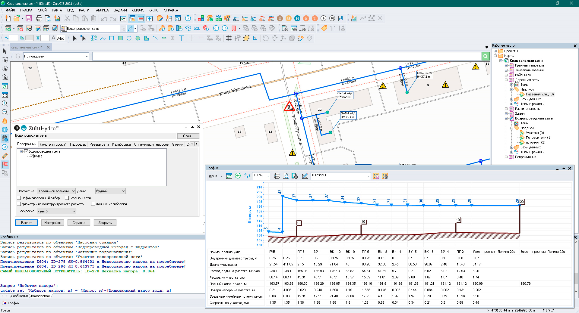Switch to the Конструкторский tab

pyautogui.click(x=53, y=144)
